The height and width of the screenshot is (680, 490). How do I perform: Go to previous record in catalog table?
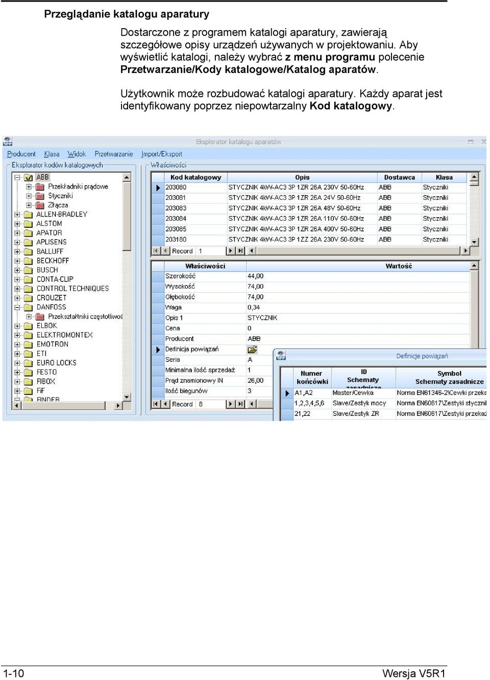(x=165, y=251)
